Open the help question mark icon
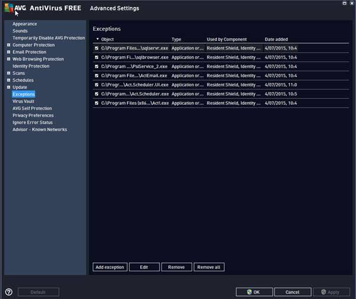 9,292
